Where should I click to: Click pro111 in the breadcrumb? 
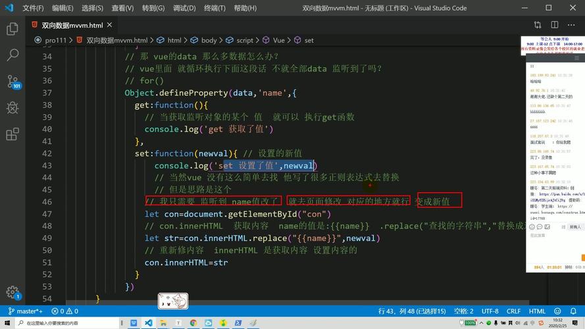55,40
